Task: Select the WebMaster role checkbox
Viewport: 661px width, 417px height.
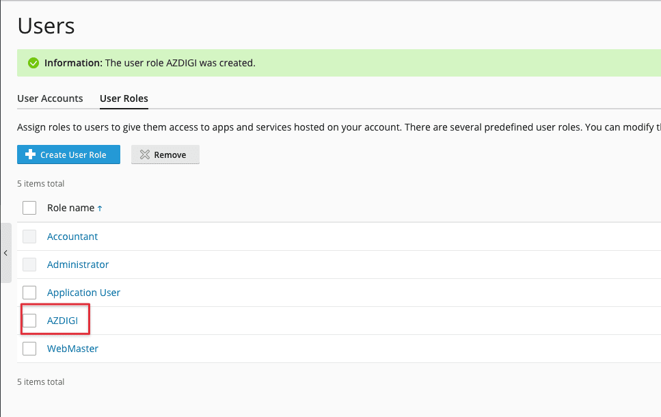Action: click(29, 349)
